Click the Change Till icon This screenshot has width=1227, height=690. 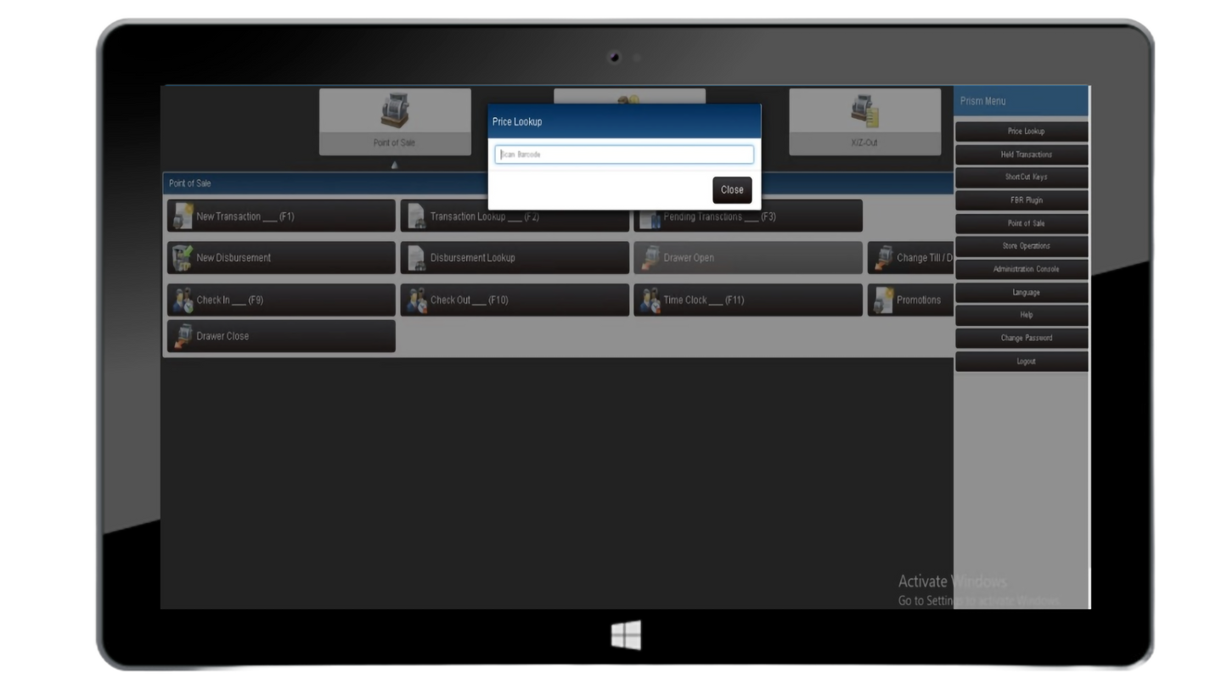click(x=883, y=258)
